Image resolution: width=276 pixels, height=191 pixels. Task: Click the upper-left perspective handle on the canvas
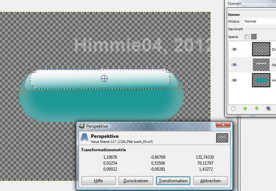pos(31,69)
